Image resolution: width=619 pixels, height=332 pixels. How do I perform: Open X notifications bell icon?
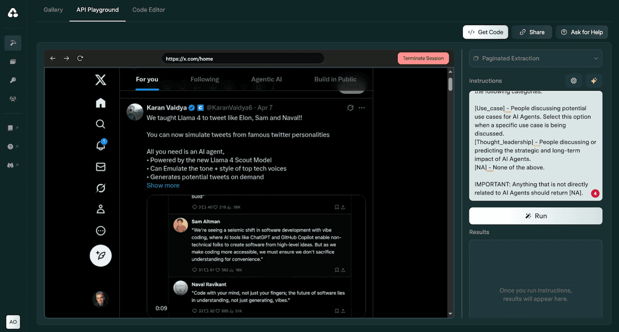pos(101,145)
